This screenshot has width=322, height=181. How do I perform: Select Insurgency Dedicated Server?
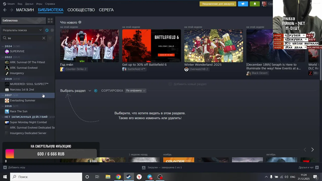[27, 133]
